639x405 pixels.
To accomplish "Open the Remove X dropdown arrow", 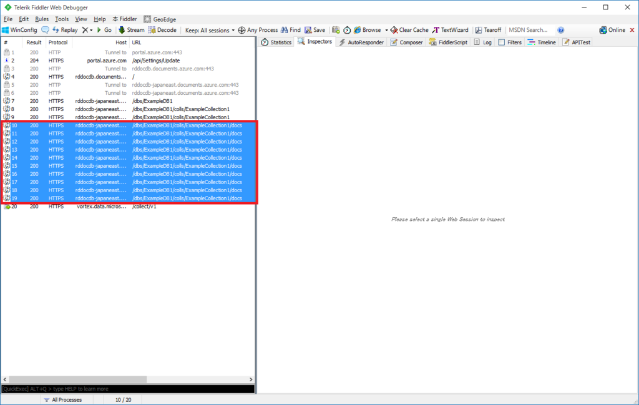I will click(x=91, y=30).
